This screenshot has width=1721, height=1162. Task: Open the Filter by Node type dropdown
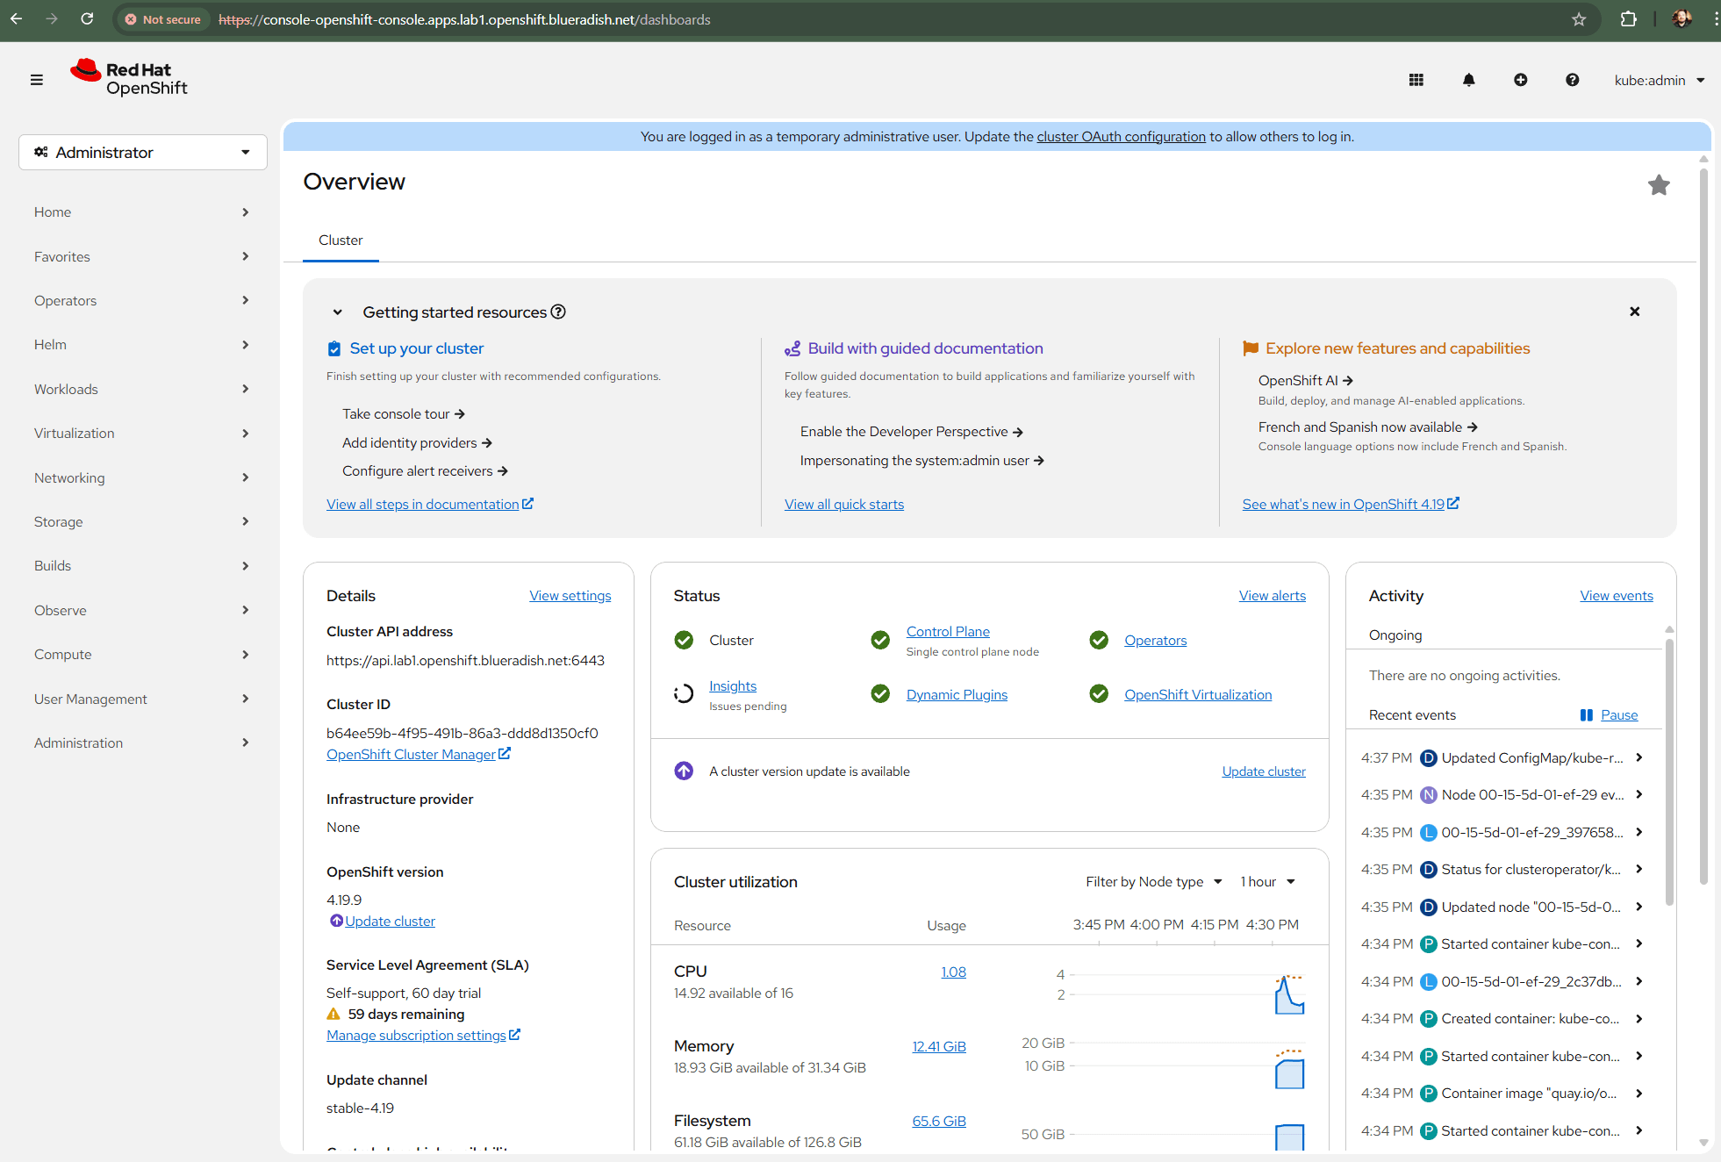pos(1153,882)
